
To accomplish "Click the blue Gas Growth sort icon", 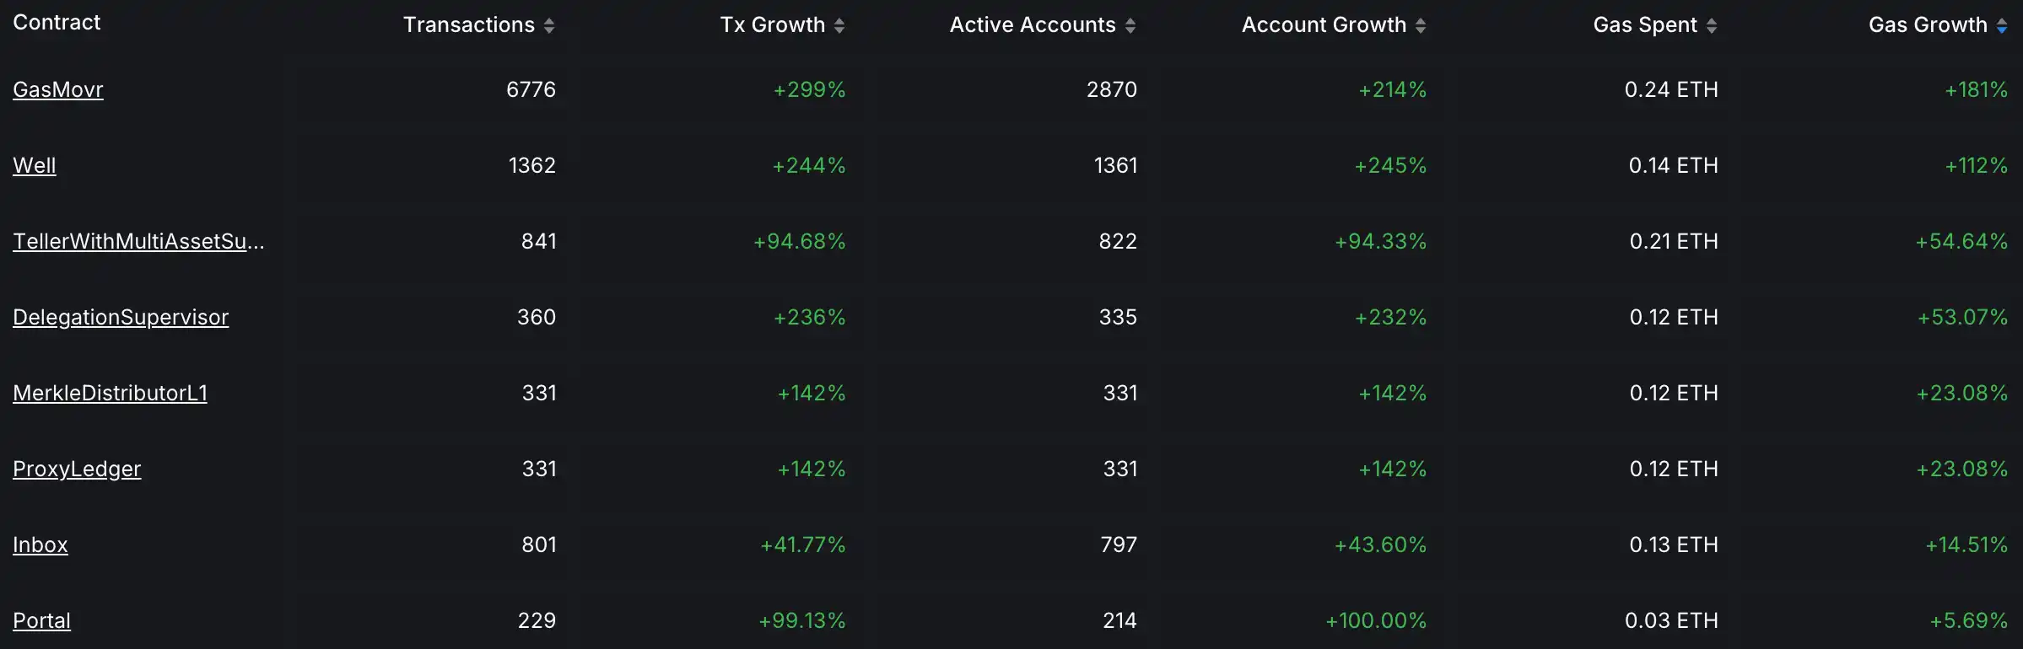I will click(2002, 26).
